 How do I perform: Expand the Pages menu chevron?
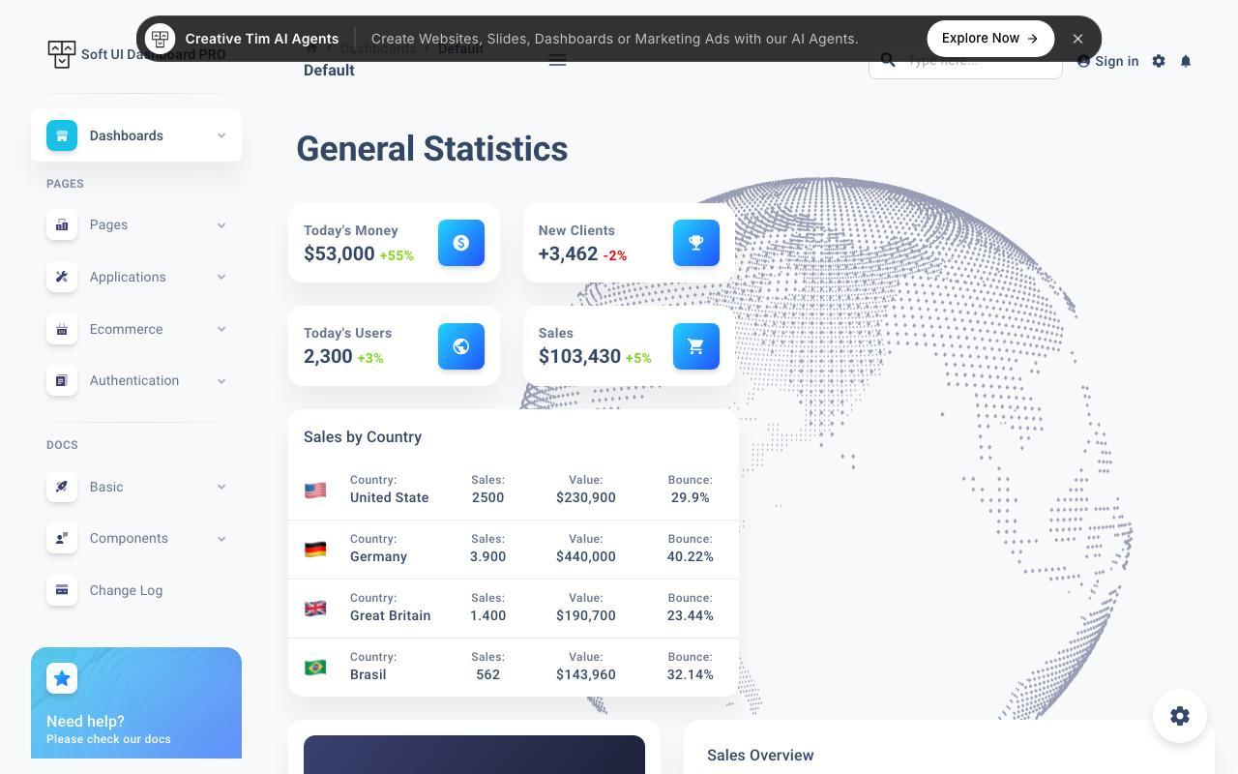[221, 225]
